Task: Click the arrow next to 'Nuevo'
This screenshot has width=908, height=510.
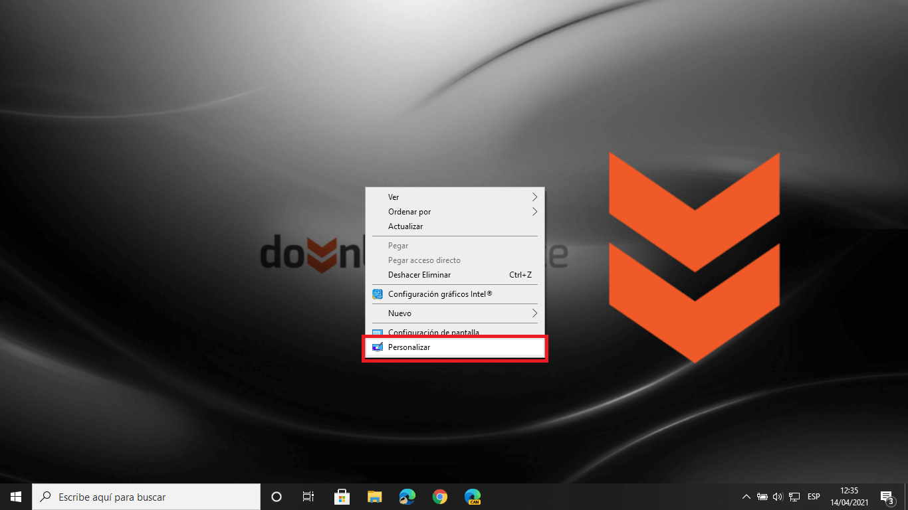Action: (x=534, y=313)
